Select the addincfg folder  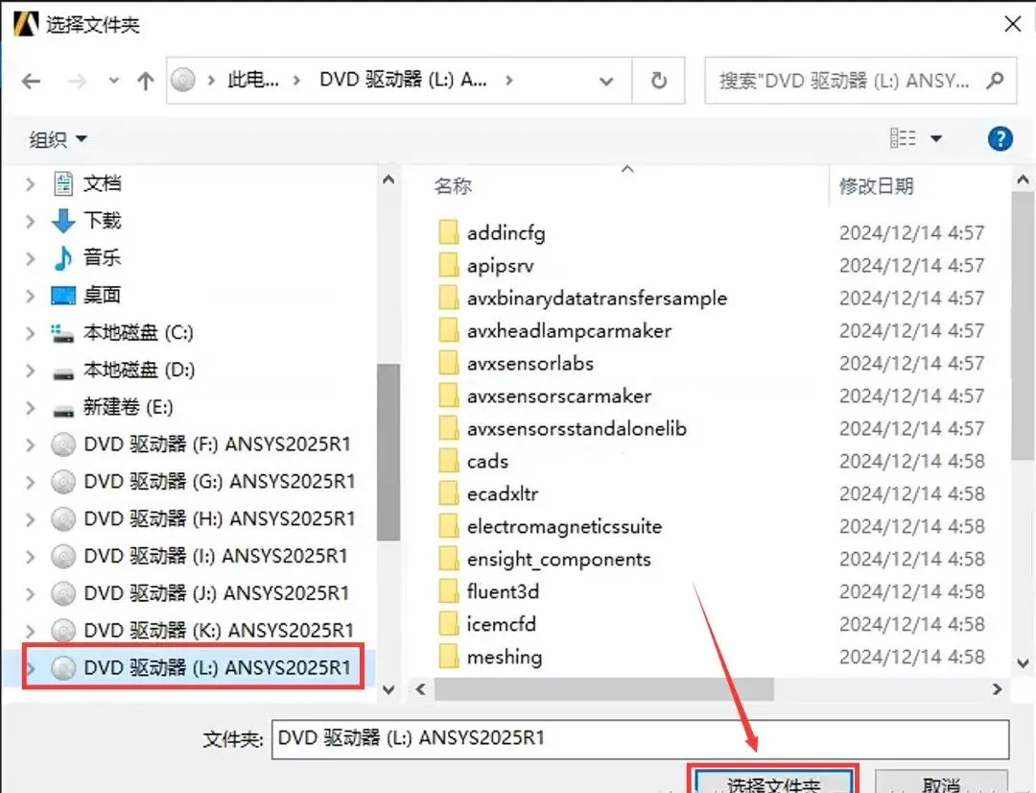506,232
